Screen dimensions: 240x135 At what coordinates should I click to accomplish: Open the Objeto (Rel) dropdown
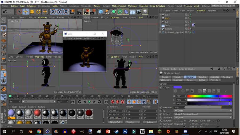click(116, 122)
